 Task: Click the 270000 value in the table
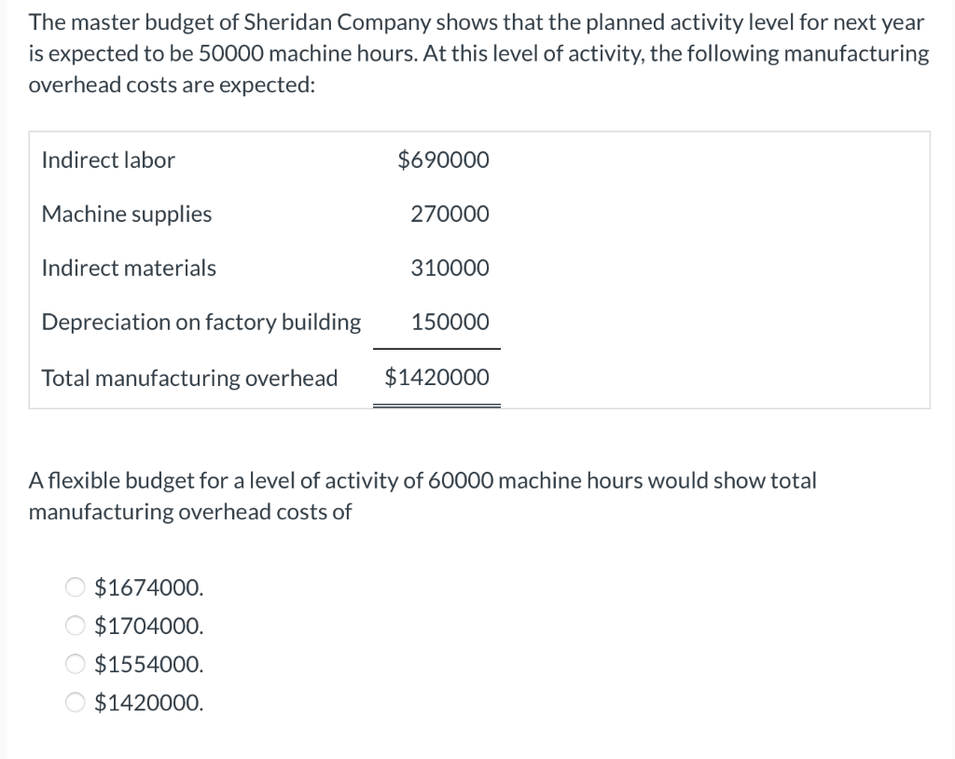coord(450,214)
